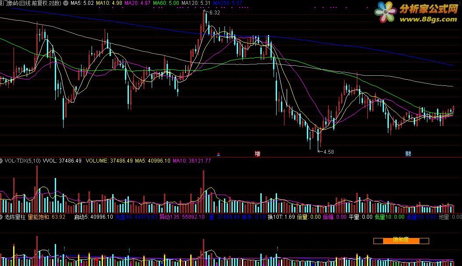Click the 量能饱和: 63.92 value

coord(46,217)
